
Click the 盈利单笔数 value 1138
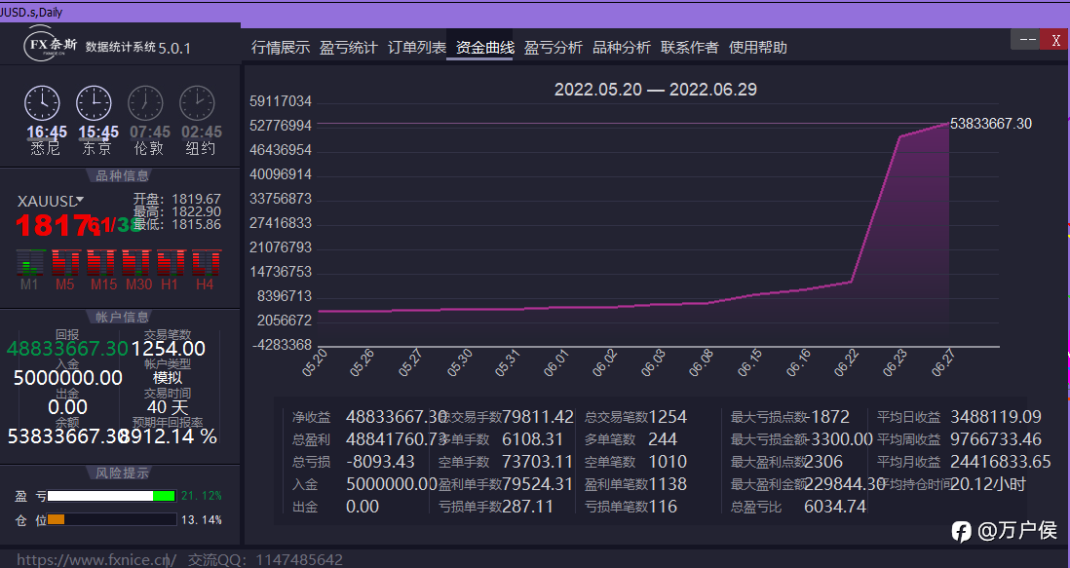pos(668,484)
